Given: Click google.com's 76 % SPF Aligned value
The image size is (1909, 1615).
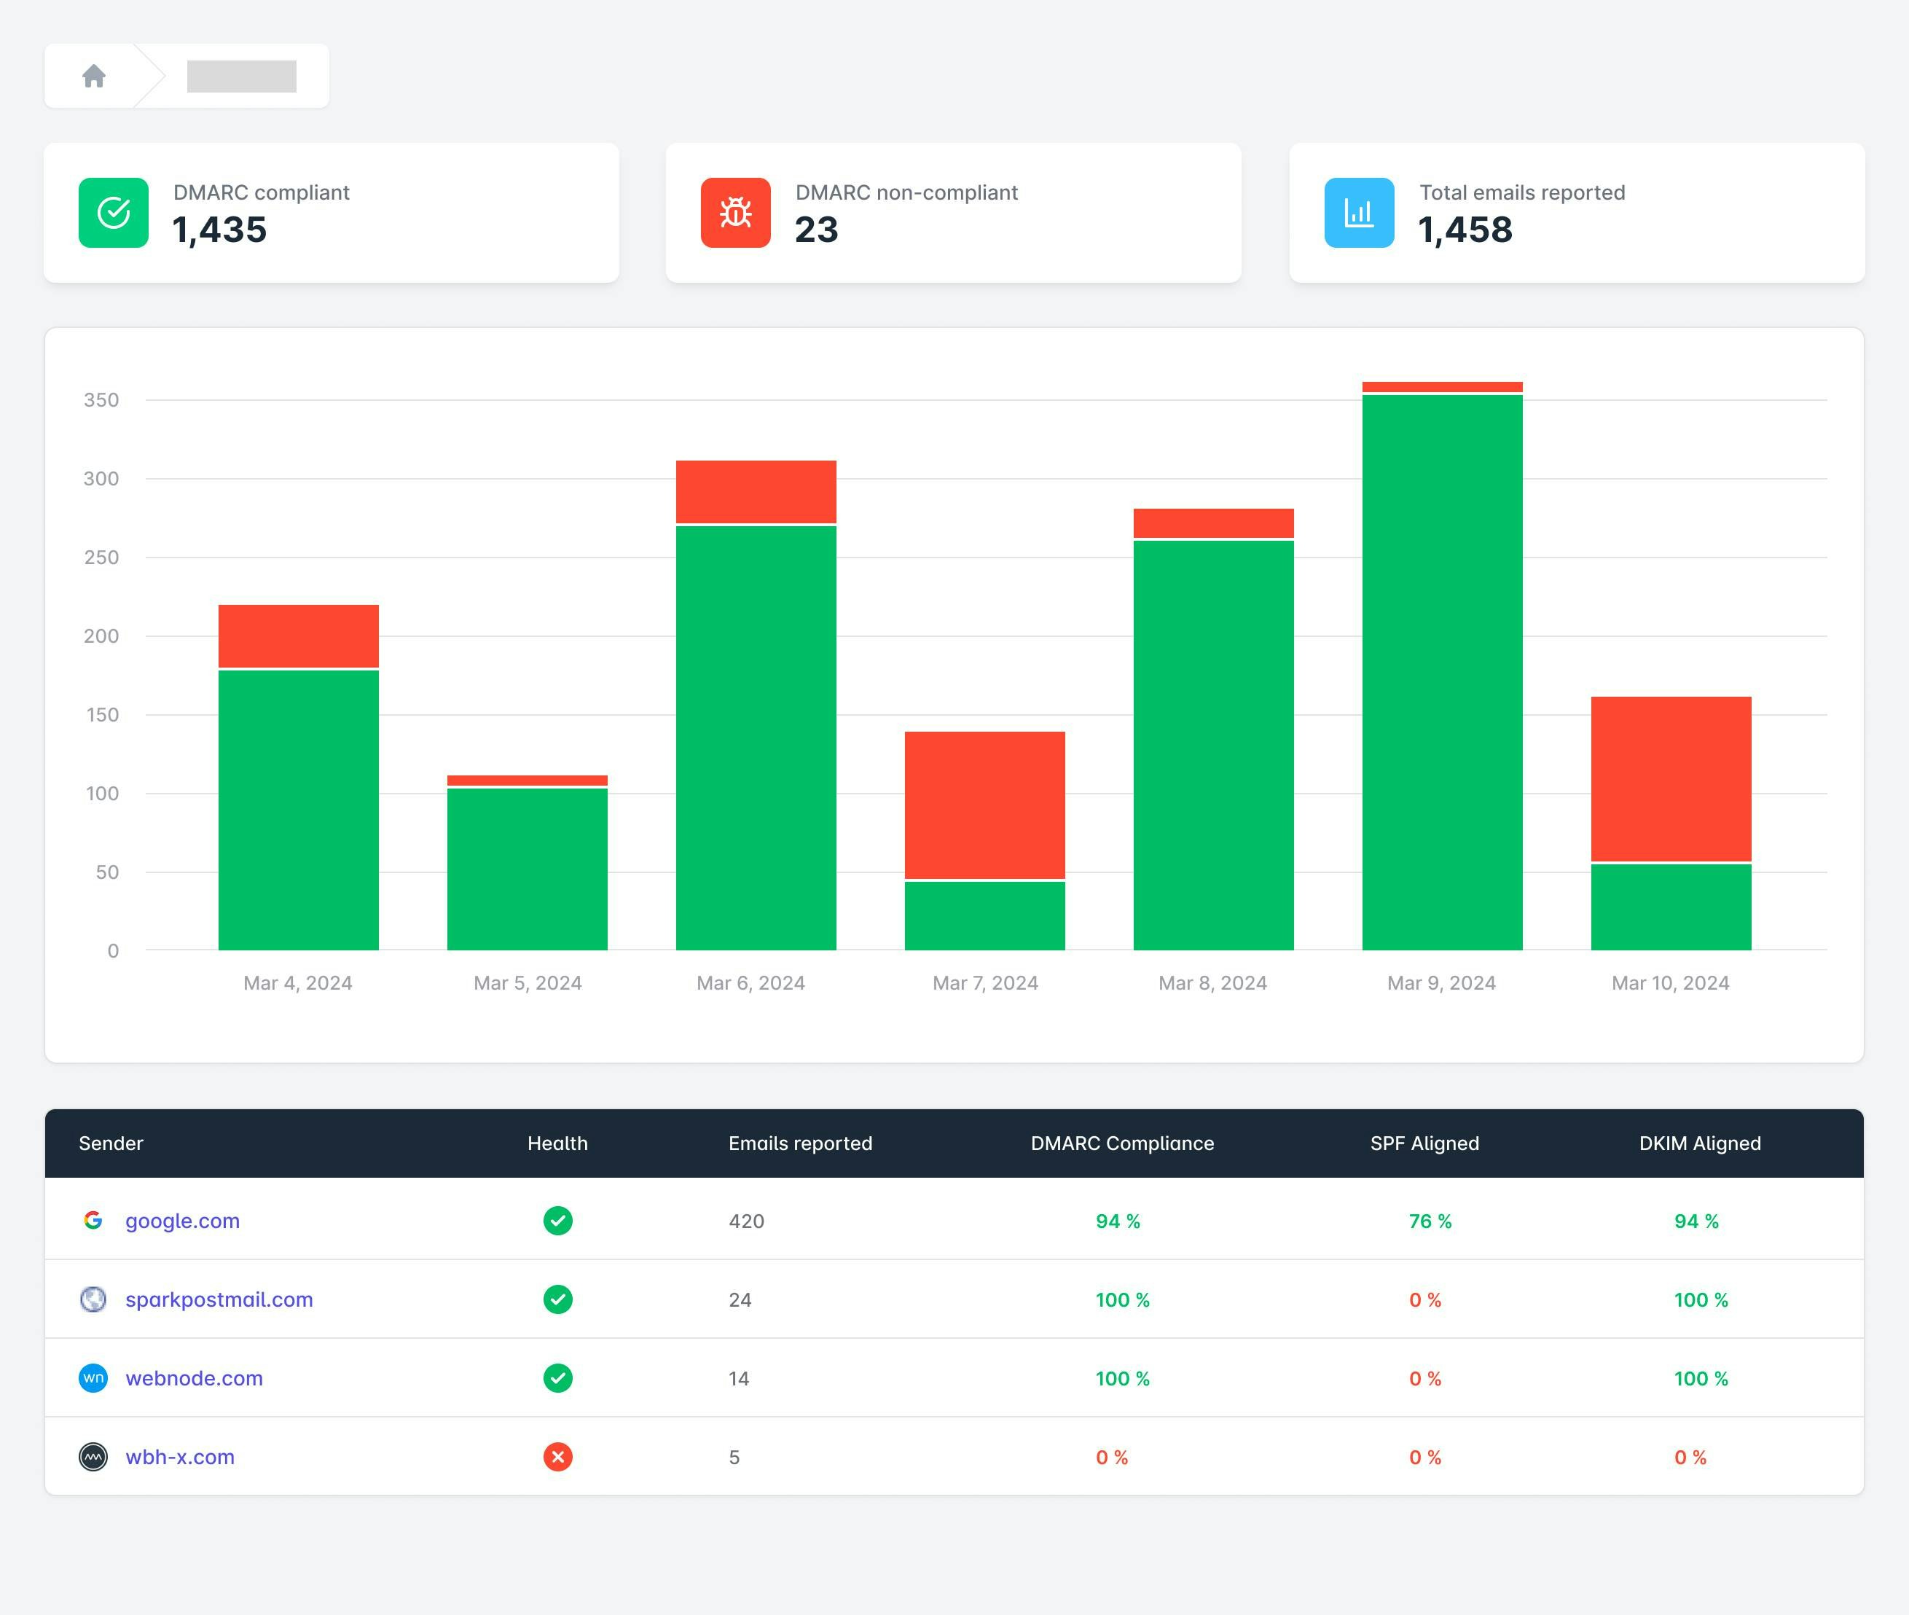Looking at the screenshot, I should (x=1430, y=1221).
